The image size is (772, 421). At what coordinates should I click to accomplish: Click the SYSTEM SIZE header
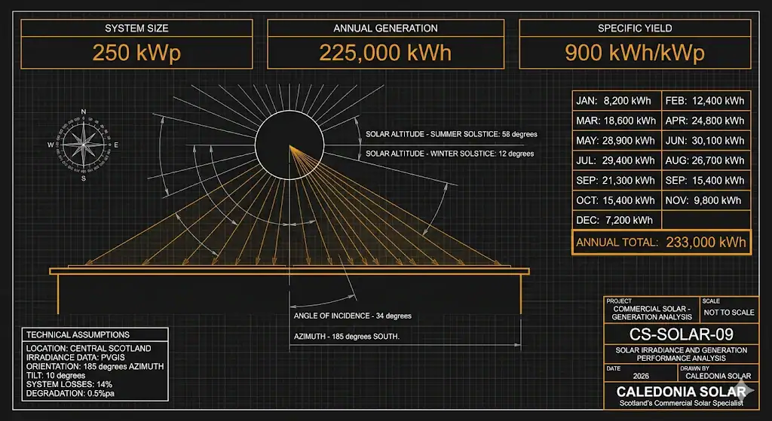click(x=137, y=29)
